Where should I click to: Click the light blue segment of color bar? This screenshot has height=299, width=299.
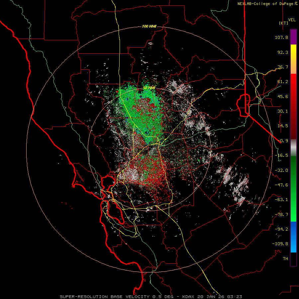[293, 245]
